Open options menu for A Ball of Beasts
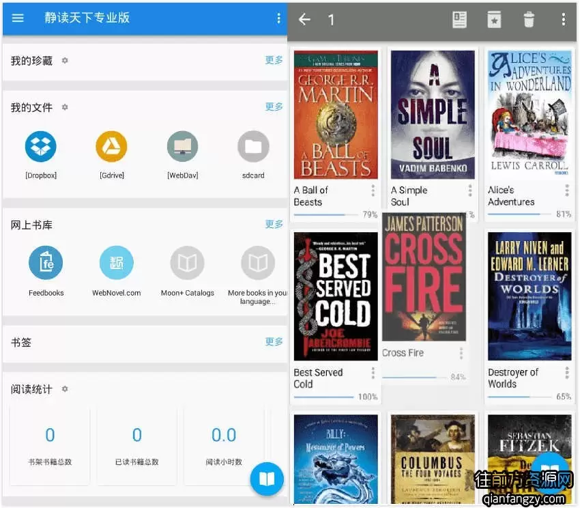Viewport: 580px width, 508px height. [373, 190]
